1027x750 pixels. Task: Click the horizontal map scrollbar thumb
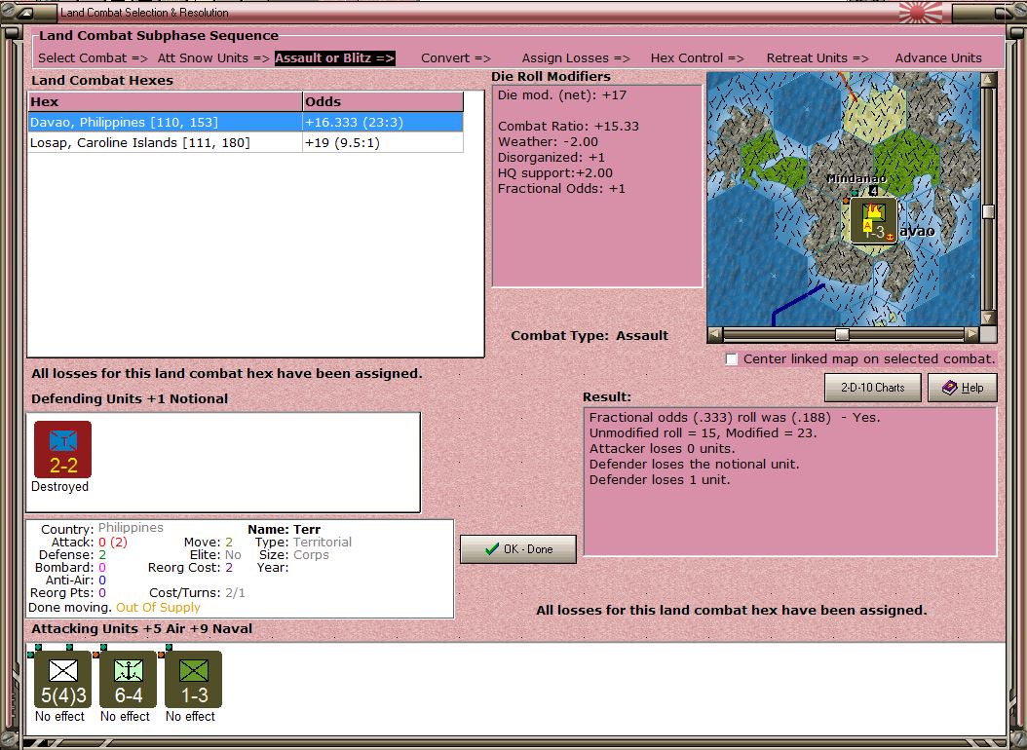click(x=842, y=334)
